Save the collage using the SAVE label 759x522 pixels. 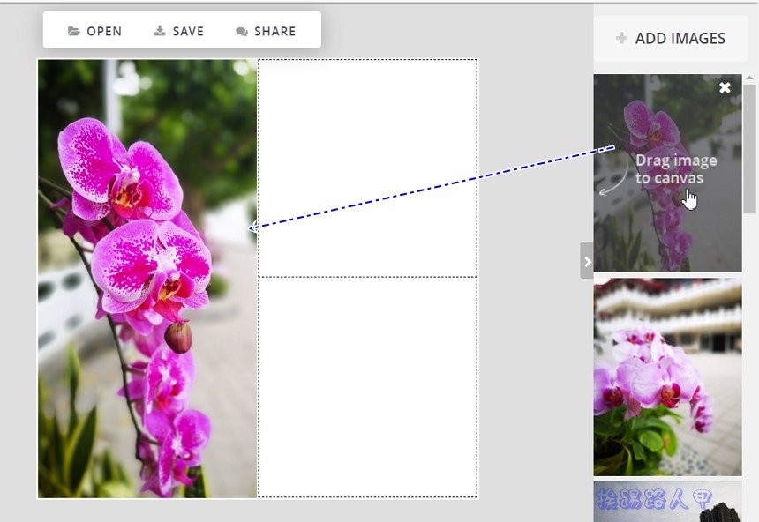[188, 31]
